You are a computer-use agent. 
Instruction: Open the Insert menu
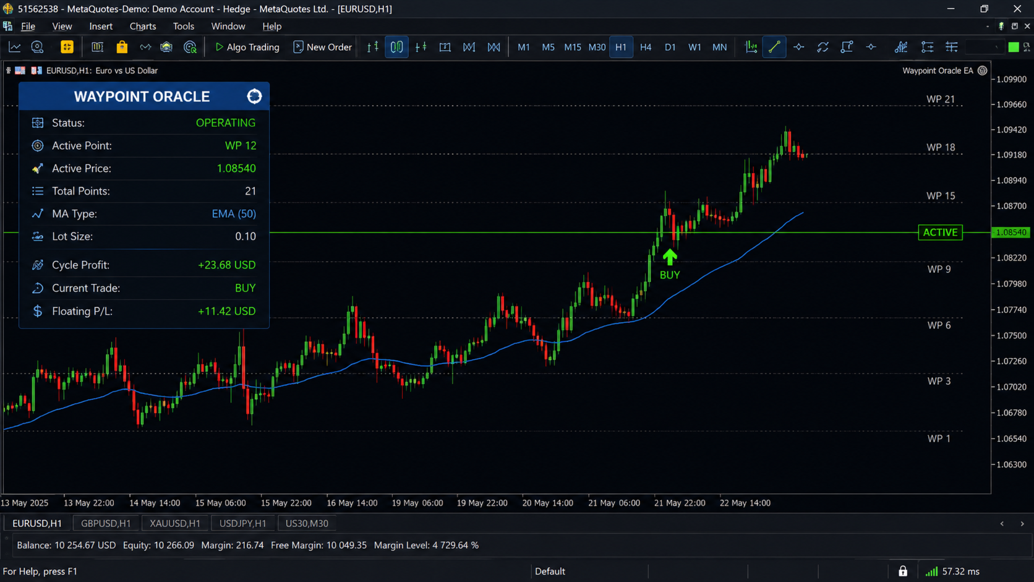tap(101, 27)
